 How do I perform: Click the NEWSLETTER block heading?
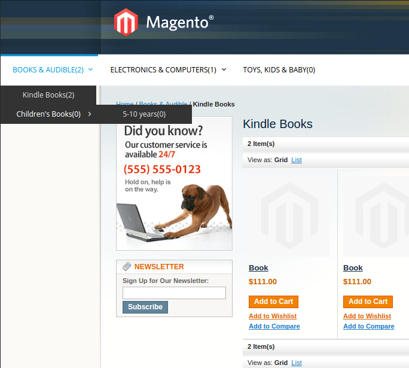click(159, 267)
